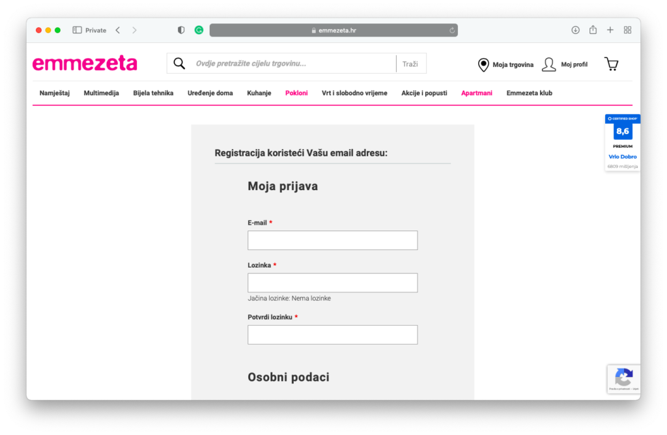Open the Safari sidebar panel
This screenshot has width=667, height=435.
(x=77, y=30)
